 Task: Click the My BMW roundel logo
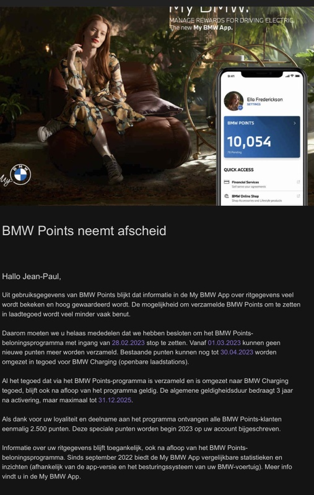coord(20,174)
